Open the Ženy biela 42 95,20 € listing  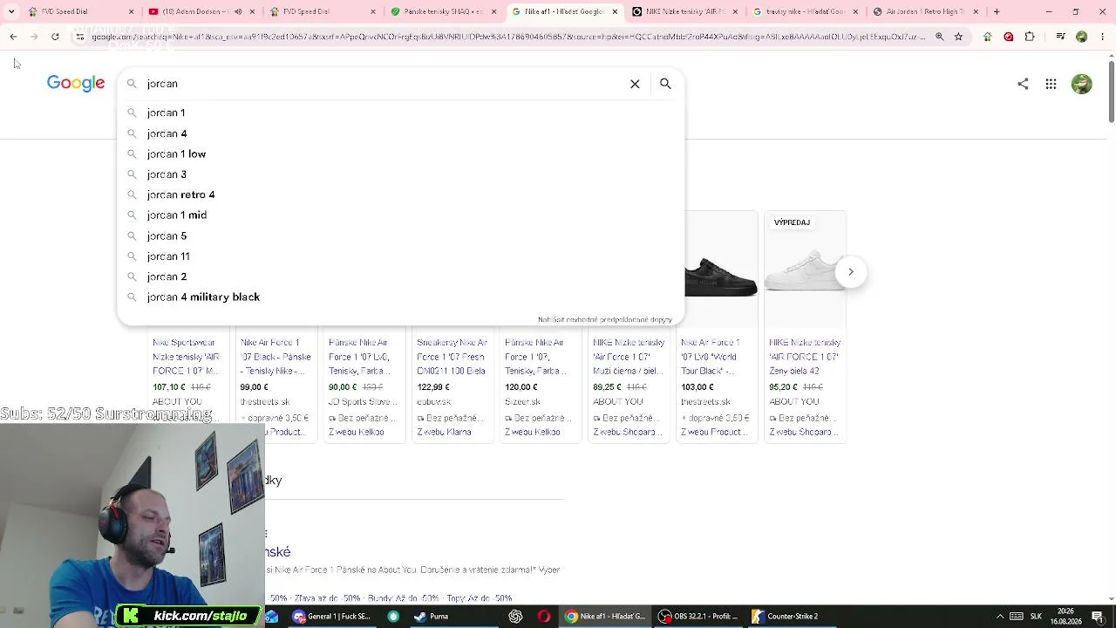coord(805,386)
